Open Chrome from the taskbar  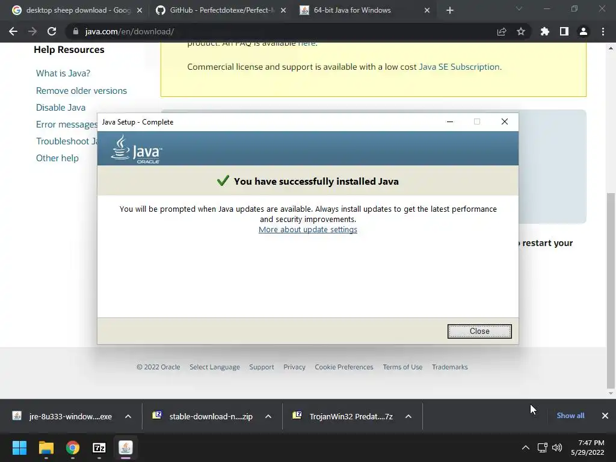tap(73, 448)
